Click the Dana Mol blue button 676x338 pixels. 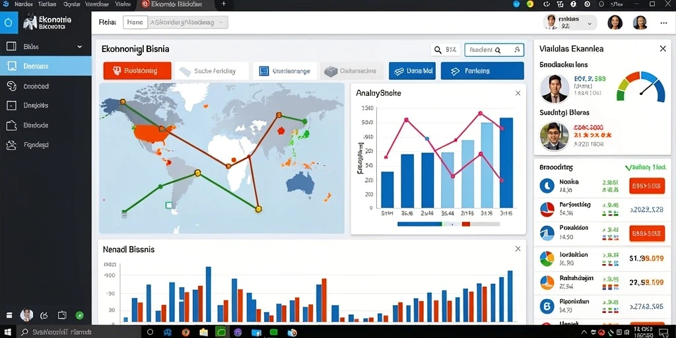click(x=412, y=71)
